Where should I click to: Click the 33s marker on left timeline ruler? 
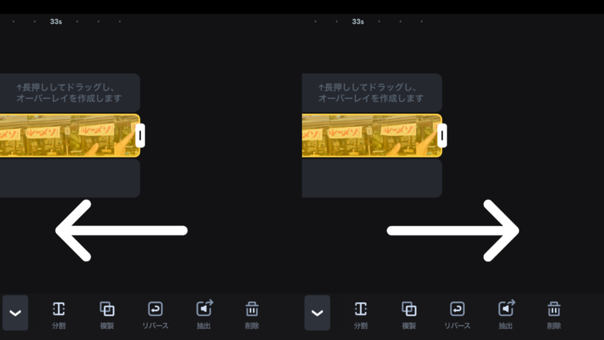point(56,22)
